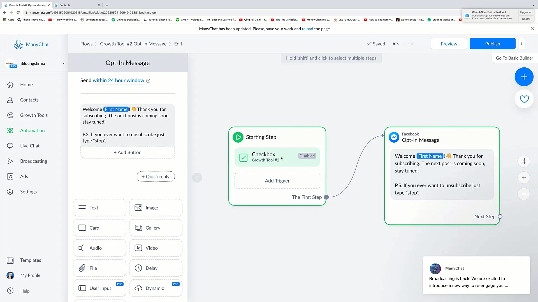The width and height of the screenshot is (538, 302).
Task: Click the Ads sidebar icon
Action: (10, 176)
